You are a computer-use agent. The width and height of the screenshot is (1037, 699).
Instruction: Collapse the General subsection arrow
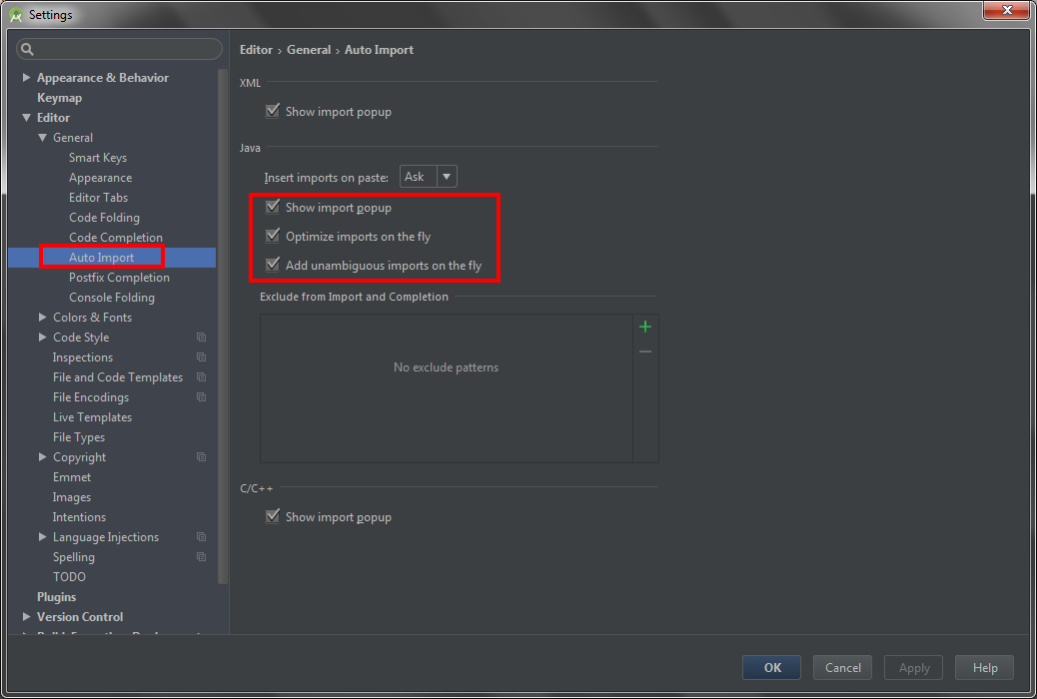click(x=42, y=138)
